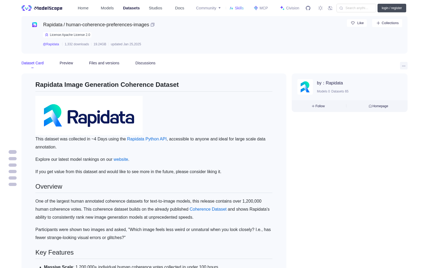Click the @Rapidata author link
The image size is (429, 268).
51,44
